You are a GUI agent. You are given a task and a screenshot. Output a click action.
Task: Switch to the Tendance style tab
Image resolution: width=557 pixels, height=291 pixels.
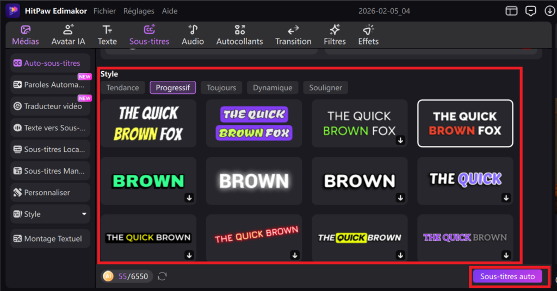(x=122, y=87)
